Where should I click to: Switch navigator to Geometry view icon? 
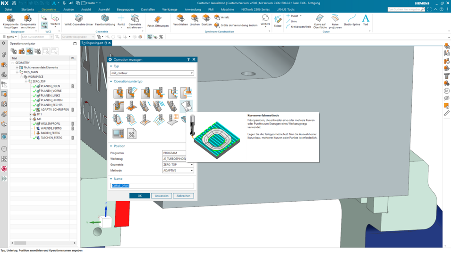30,51
